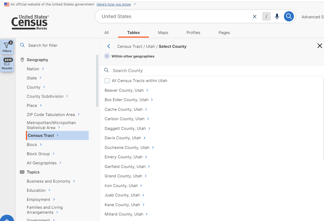324x221 pixels.
Task: Switch to the Profiles tab
Action: [193, 33]
